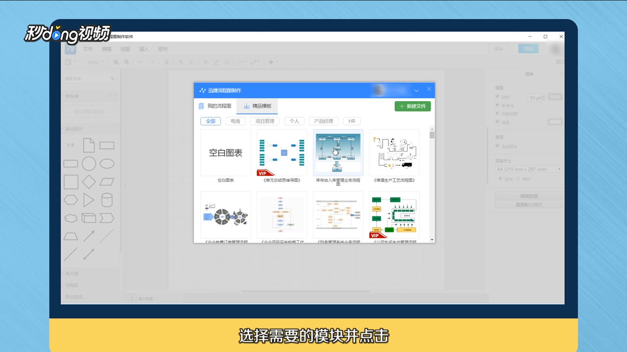Select the diamond shape in basic shapes
The width and height of the screenshot is (627, 352).
click(x=89, y=182)
